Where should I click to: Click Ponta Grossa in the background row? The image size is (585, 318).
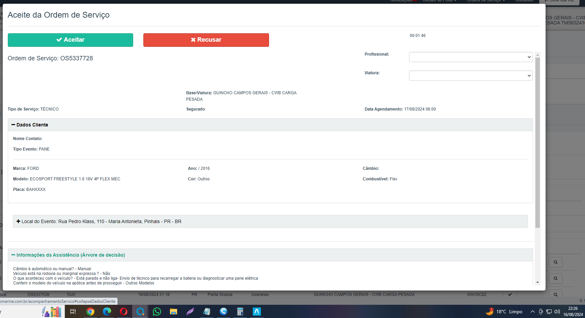point(220,295)
